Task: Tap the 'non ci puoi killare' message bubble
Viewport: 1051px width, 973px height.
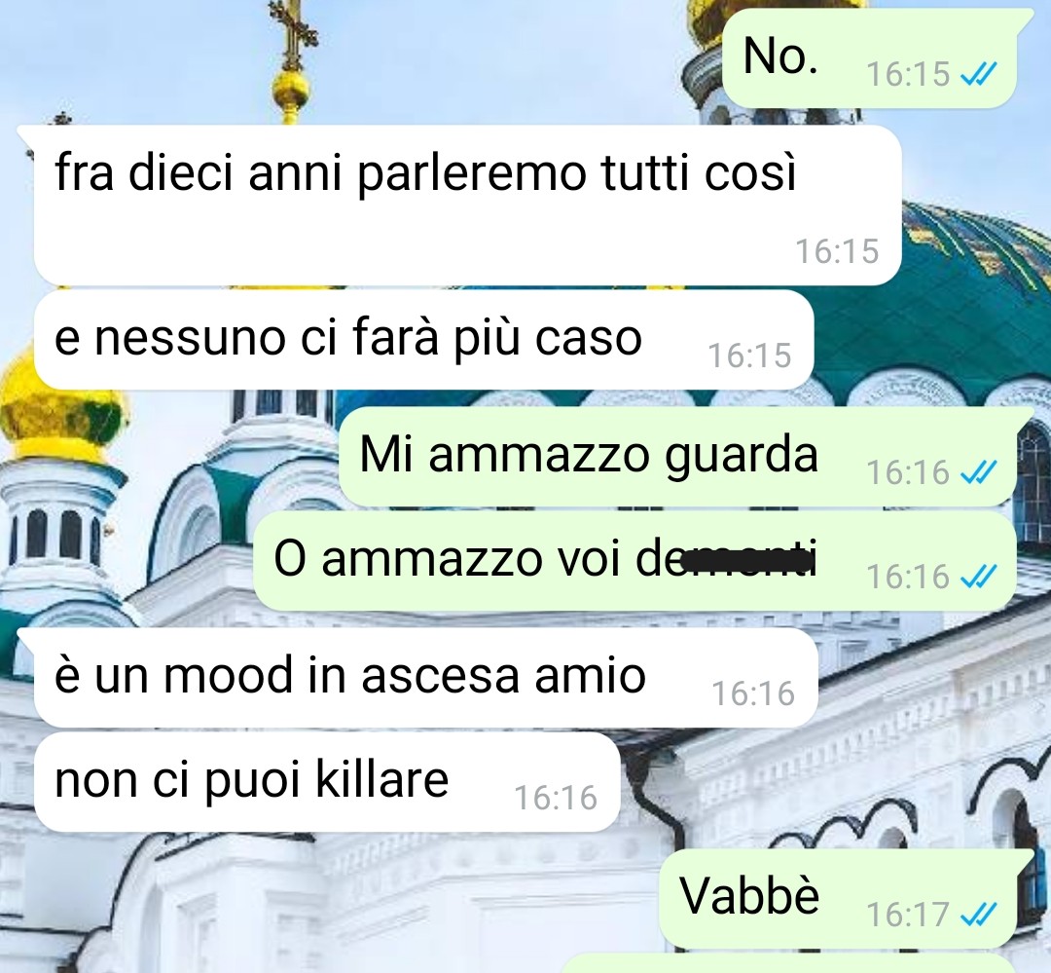Action: click(x=327, y=782)
